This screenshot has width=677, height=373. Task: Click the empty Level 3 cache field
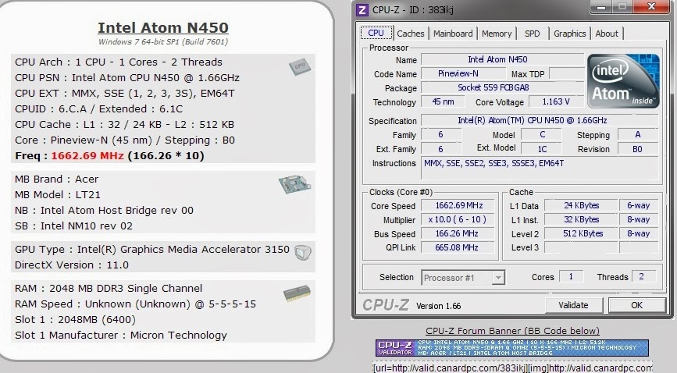point(581,247)
